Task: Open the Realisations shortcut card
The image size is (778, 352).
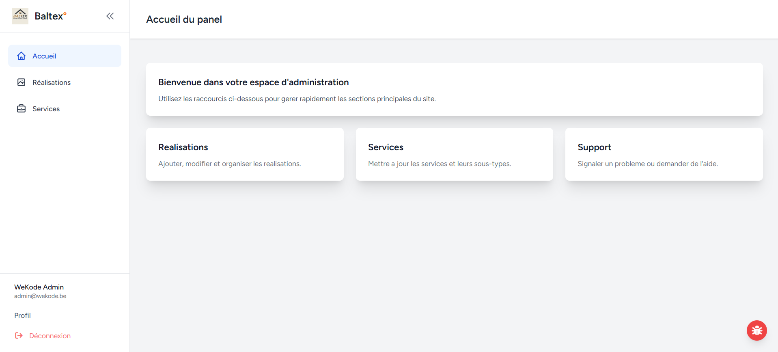Action: coord(245,154)
